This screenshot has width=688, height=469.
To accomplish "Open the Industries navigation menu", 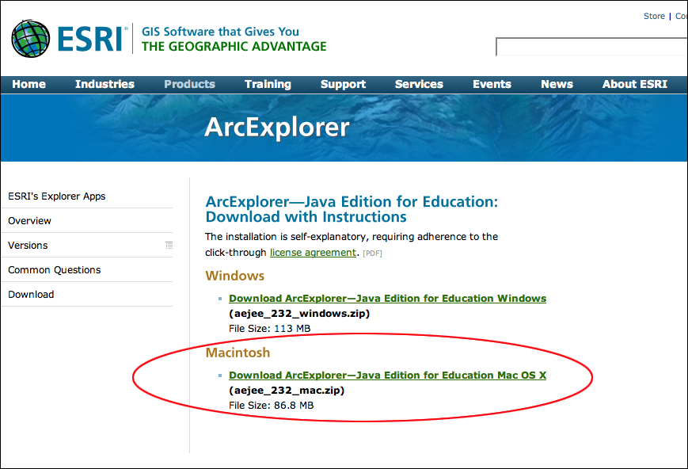I will [x=105, y=84].
